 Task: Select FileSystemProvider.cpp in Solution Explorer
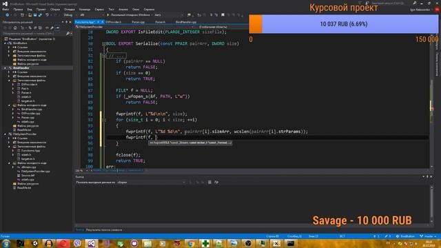(x=35, y=172)
